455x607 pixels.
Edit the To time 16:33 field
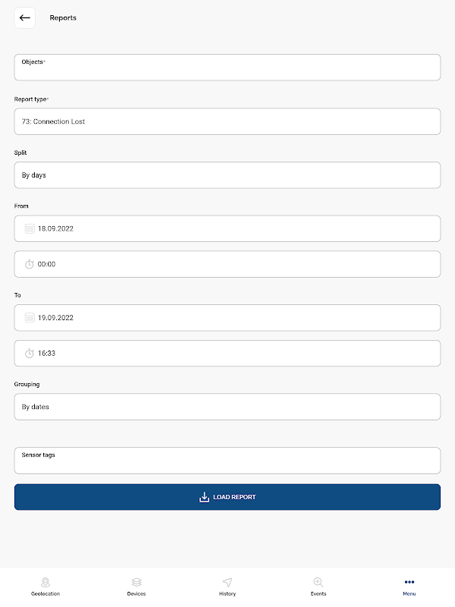[x=227, y=354]
